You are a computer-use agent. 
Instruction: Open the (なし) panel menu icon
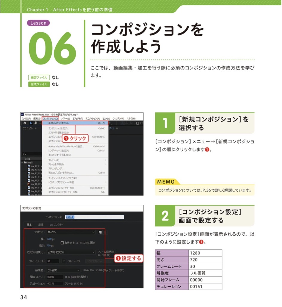point(117,128)
